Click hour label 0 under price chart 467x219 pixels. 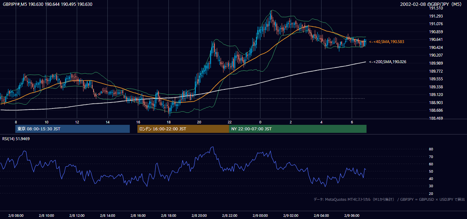coord(260,122)
